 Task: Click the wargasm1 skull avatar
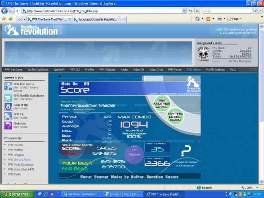click(203, 54)
